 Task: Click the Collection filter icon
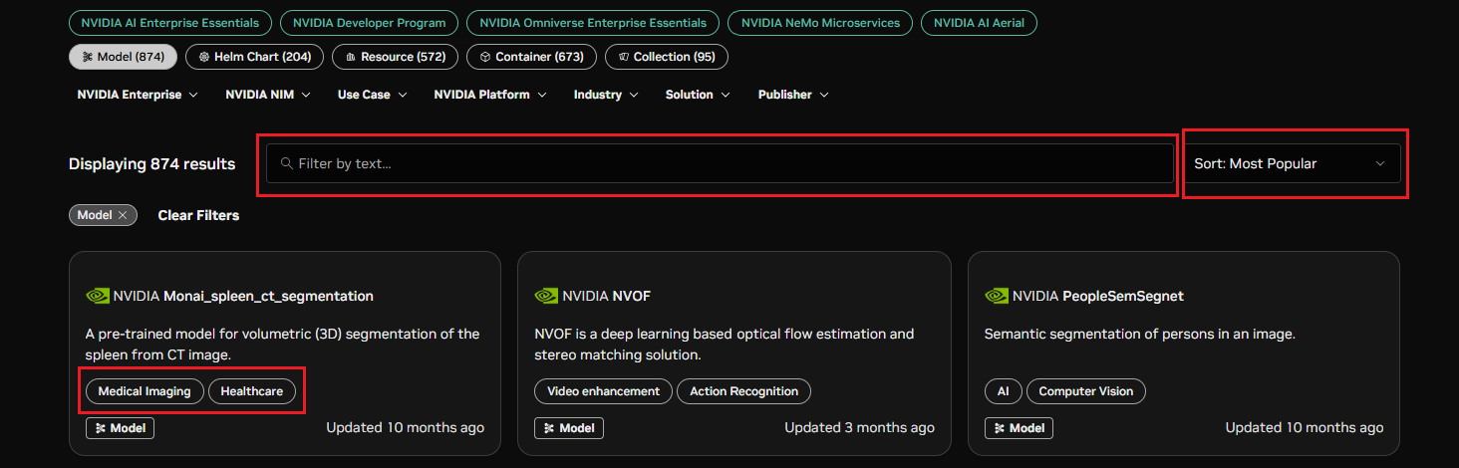click(624, 57)
